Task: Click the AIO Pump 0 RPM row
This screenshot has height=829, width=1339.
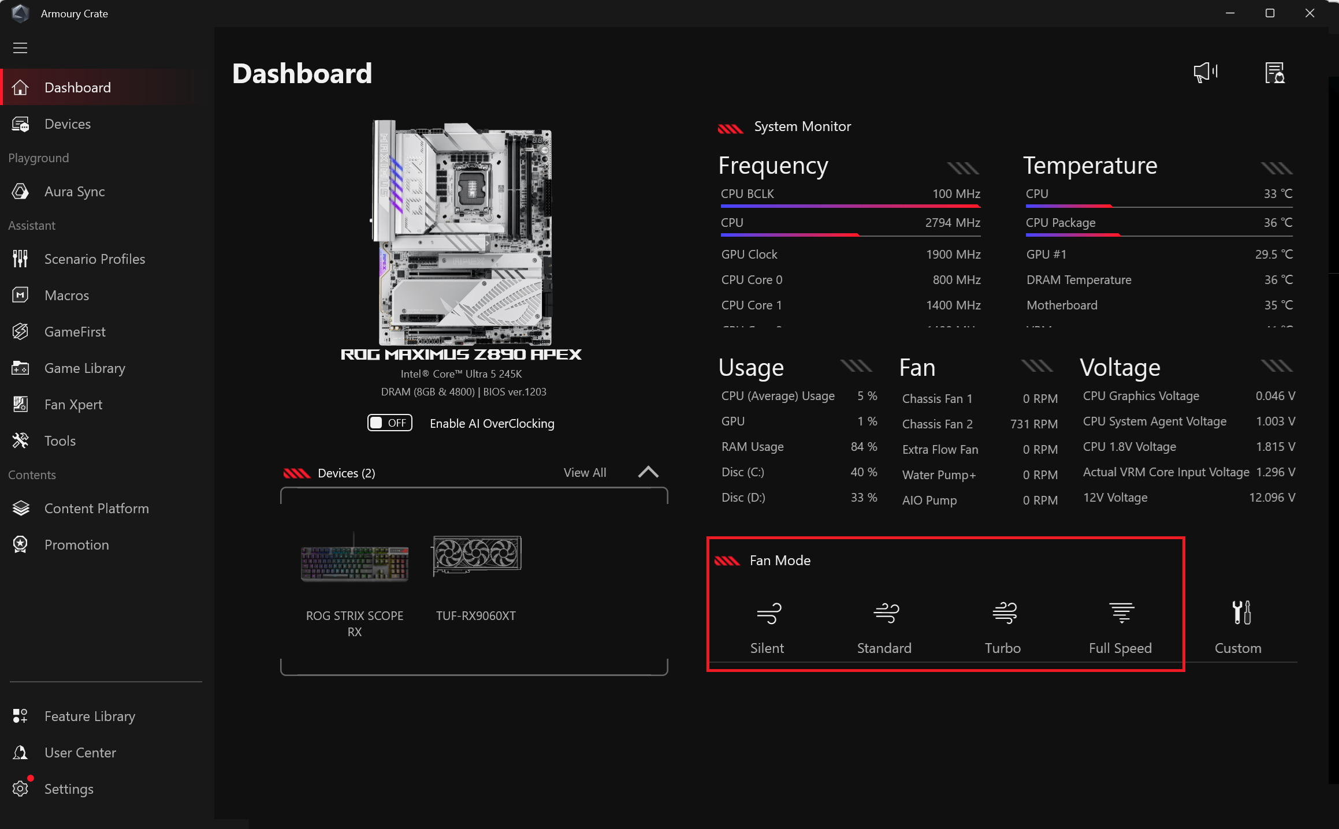Action: coord(980,501)
